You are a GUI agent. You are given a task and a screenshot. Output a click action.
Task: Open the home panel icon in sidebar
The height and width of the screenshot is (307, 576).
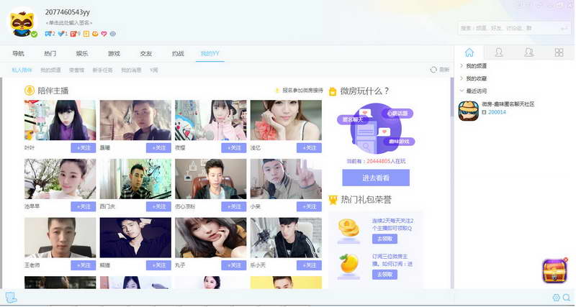(x=469, y=52)
